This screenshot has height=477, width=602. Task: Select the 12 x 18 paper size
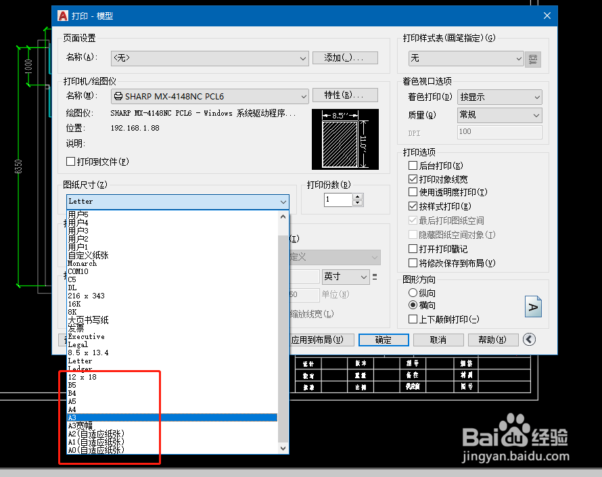pyautogui.click(x=172, y=377)
